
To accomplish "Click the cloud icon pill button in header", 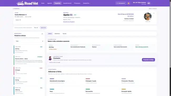I will 121,3.
